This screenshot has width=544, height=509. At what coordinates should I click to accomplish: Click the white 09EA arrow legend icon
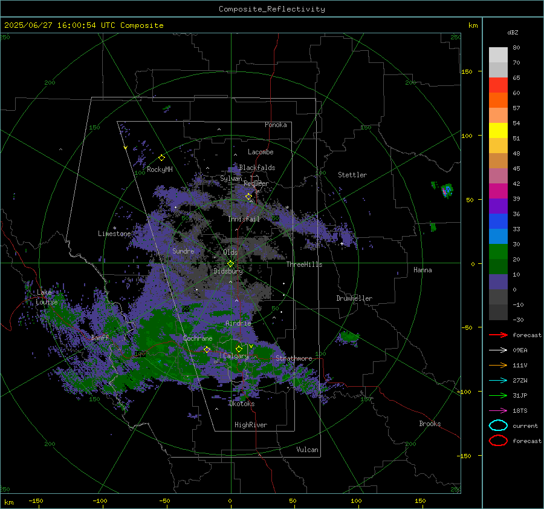(x=498, y=350)
